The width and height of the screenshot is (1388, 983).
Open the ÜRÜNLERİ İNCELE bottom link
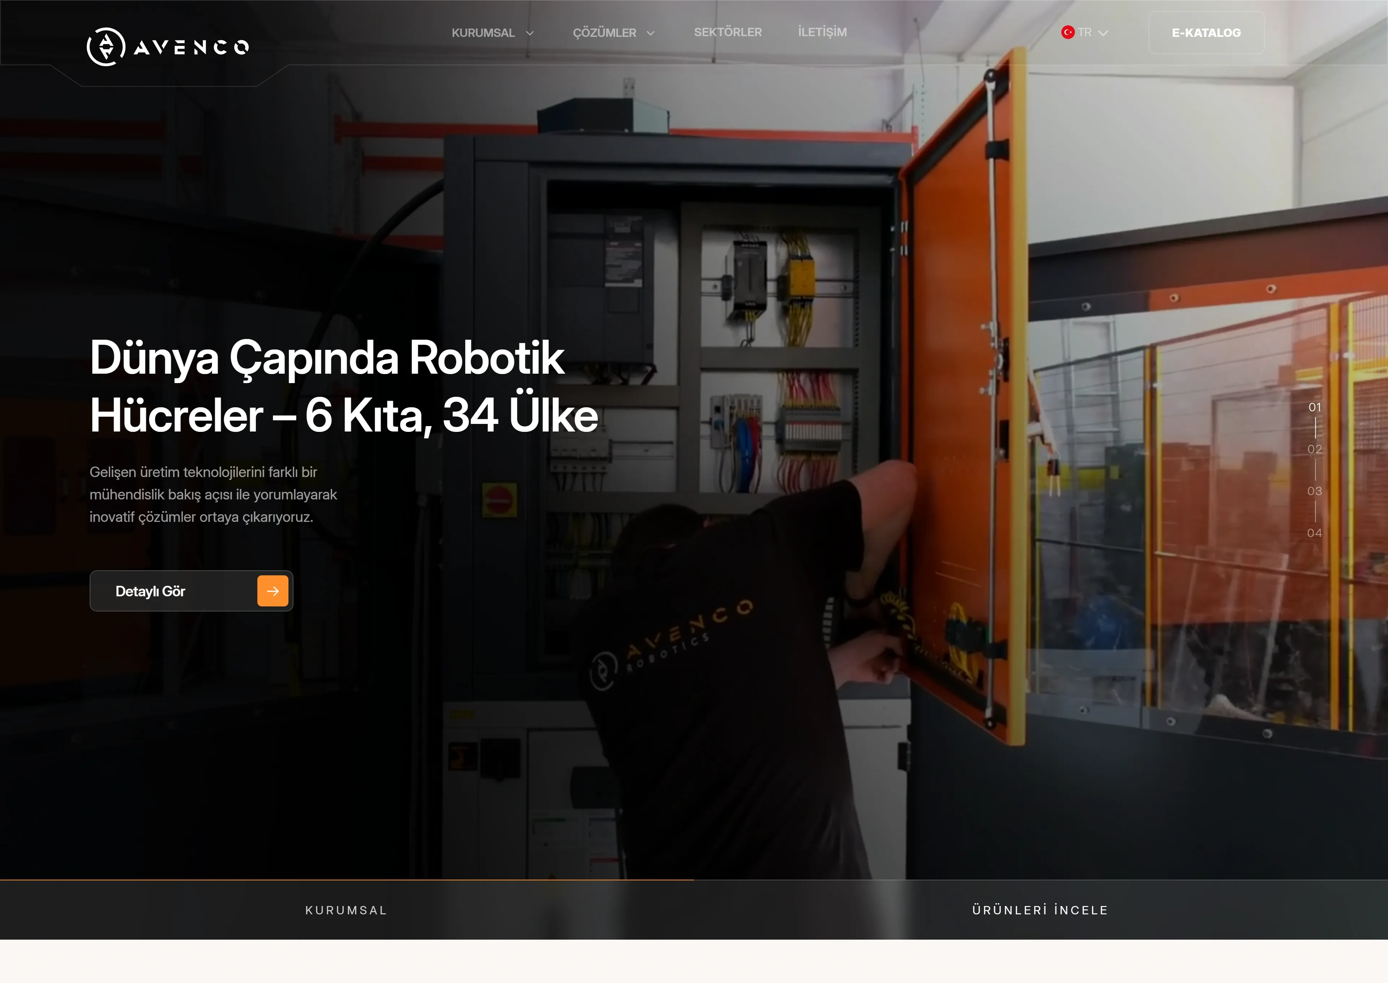(x=1040, y=910)
